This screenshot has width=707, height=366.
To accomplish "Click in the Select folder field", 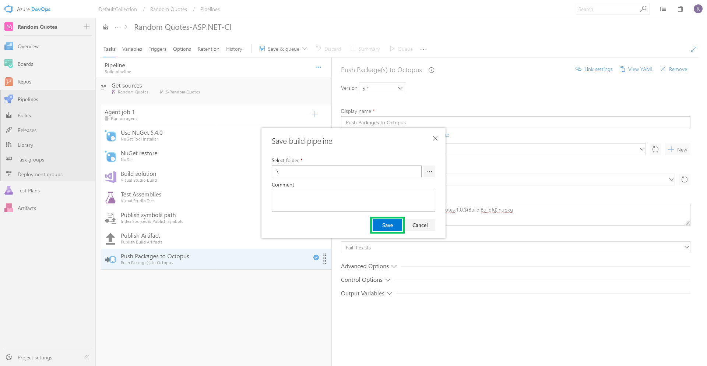I will [347, 171].
